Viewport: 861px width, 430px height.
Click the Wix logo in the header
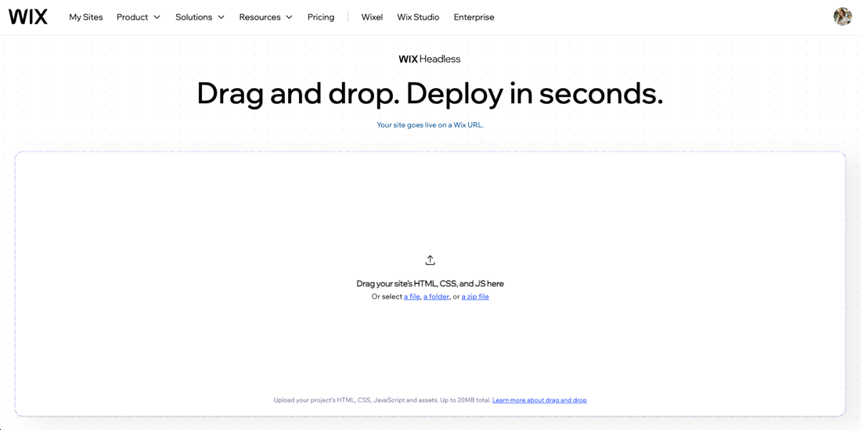[x=28, y=17]
